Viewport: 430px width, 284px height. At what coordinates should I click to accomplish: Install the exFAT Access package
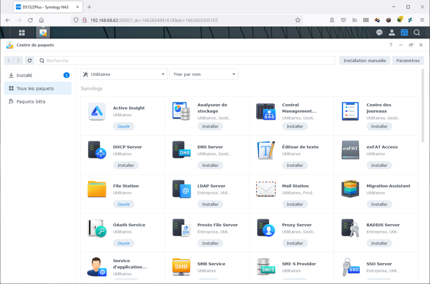pos(379,165)
